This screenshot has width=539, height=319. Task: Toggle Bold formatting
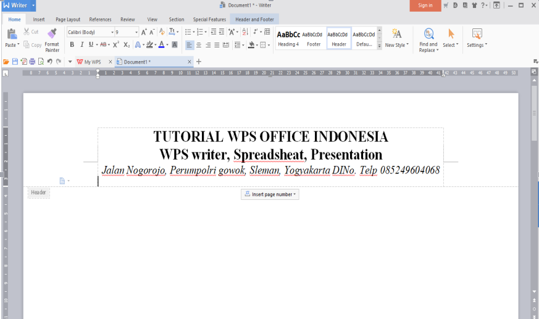(x=72, y=44)
